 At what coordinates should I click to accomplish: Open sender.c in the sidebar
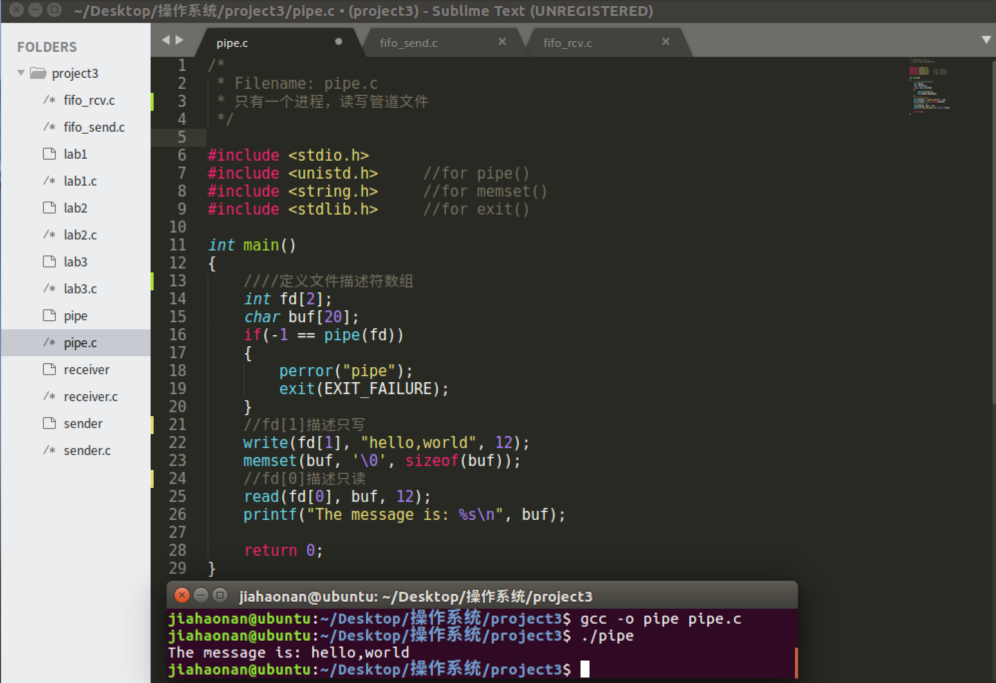(x=87, y=451)
